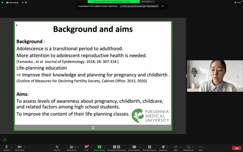
Task: Open Breakout Rooms
Action: [x=149, y=147]
